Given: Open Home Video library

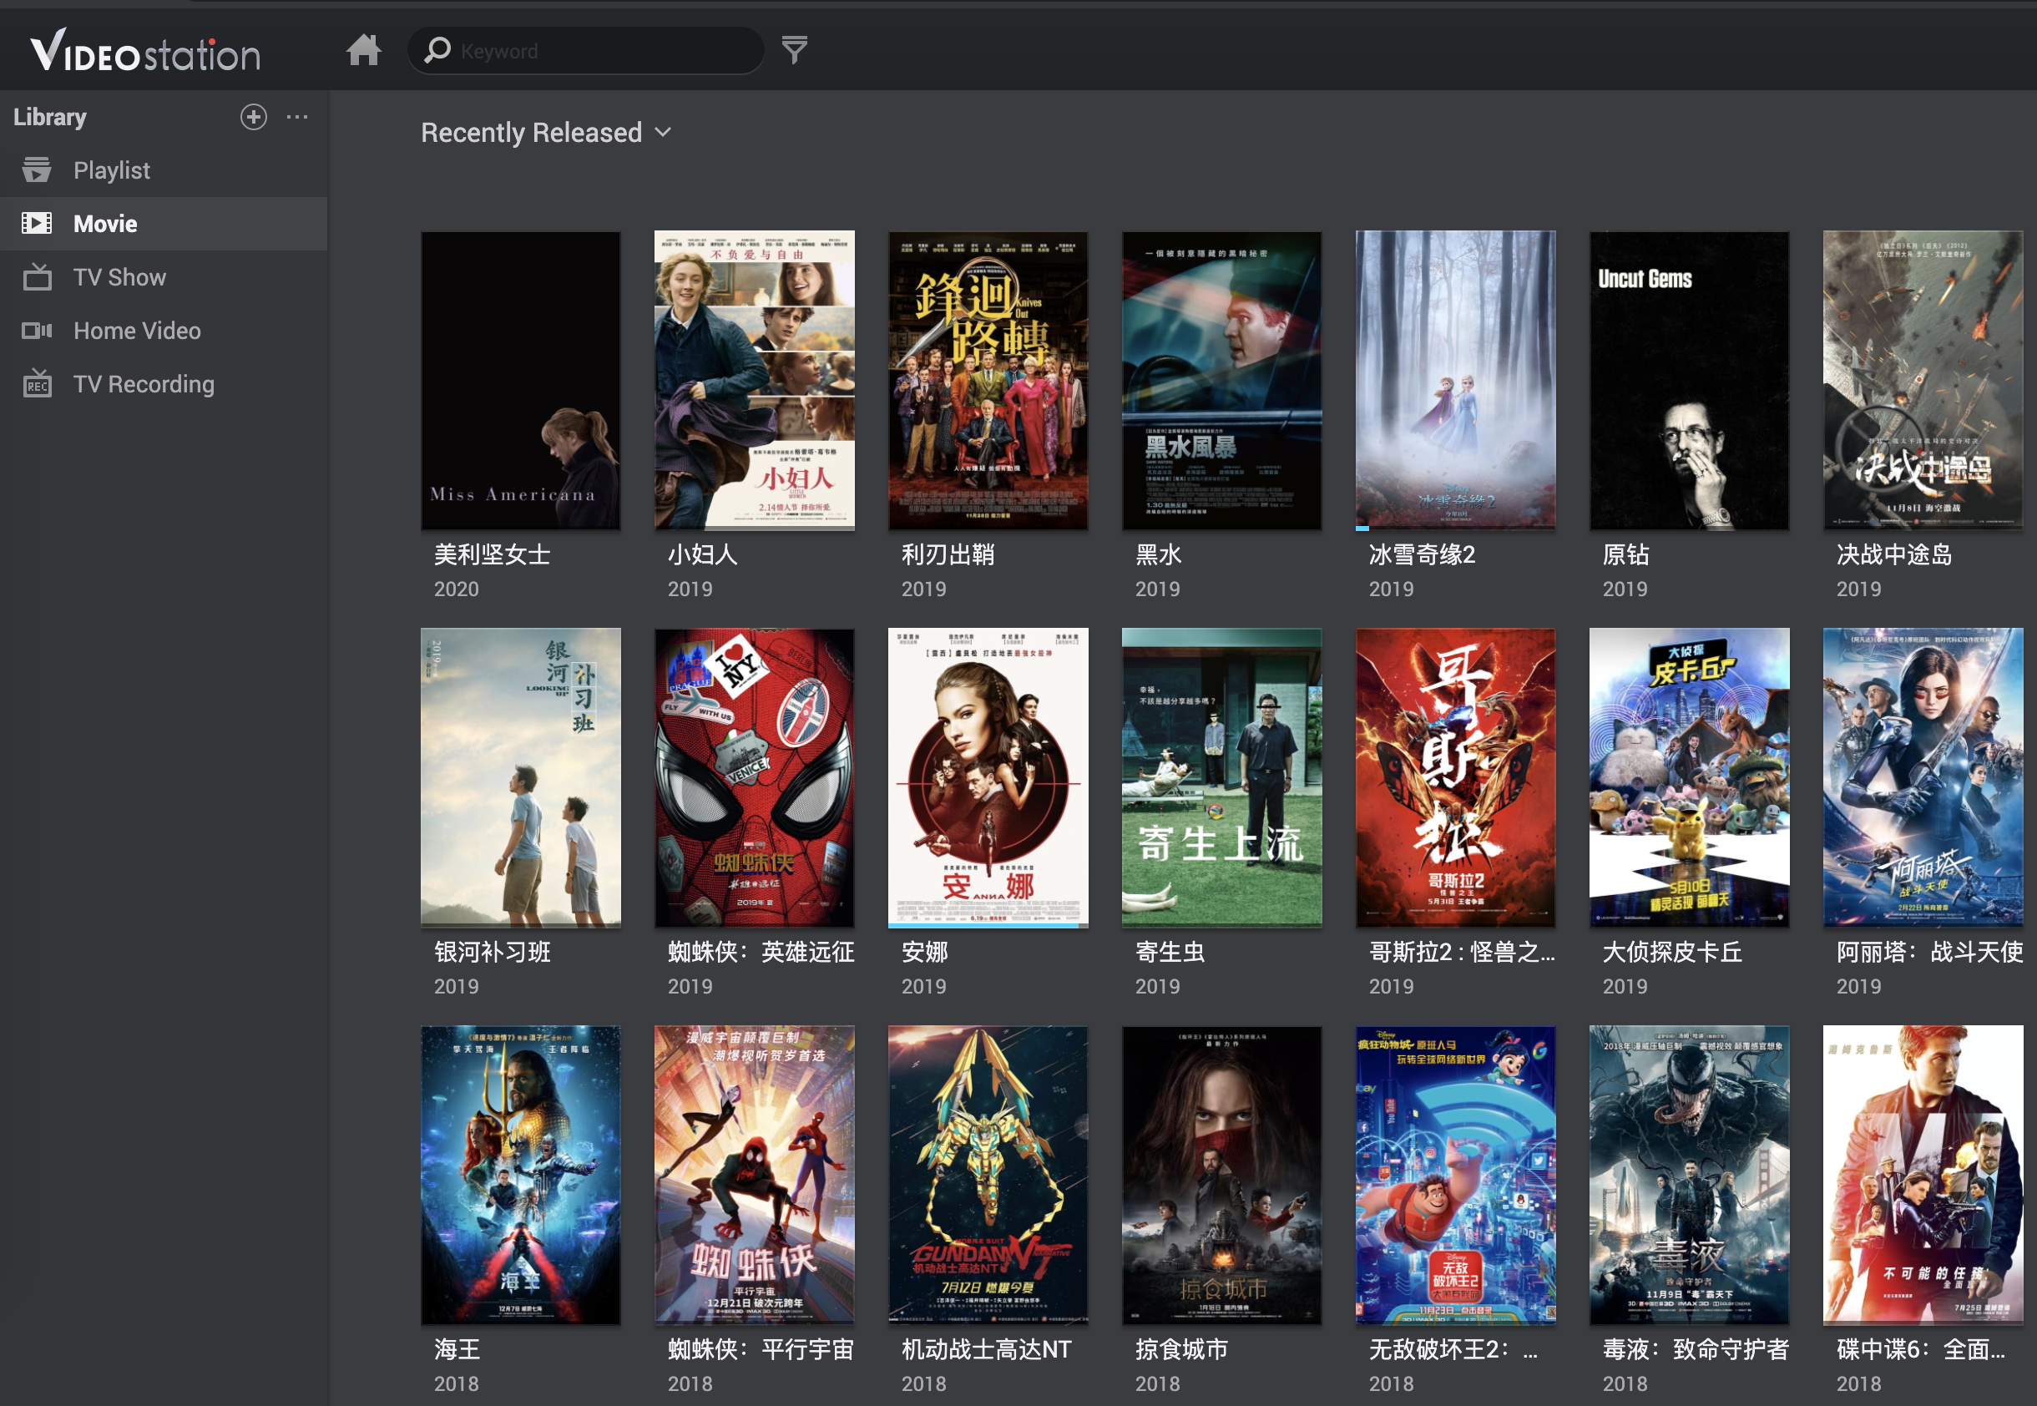Looking at the screenshot, I should (x=164, y=331).
